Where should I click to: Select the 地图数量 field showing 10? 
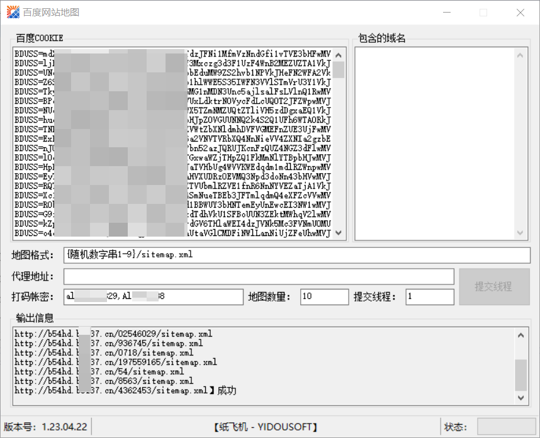point(324,296)
